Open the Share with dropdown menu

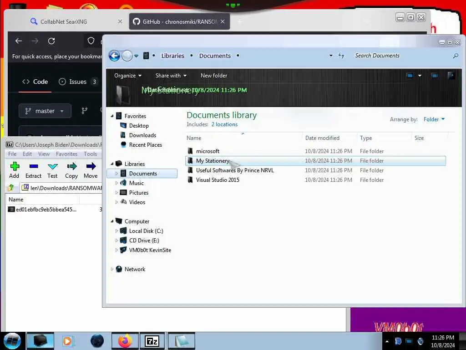click(x=171, y=76)
